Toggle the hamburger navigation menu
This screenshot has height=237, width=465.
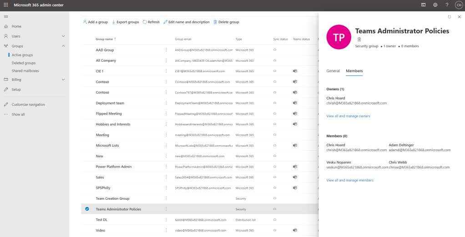(x=6, y=17)
